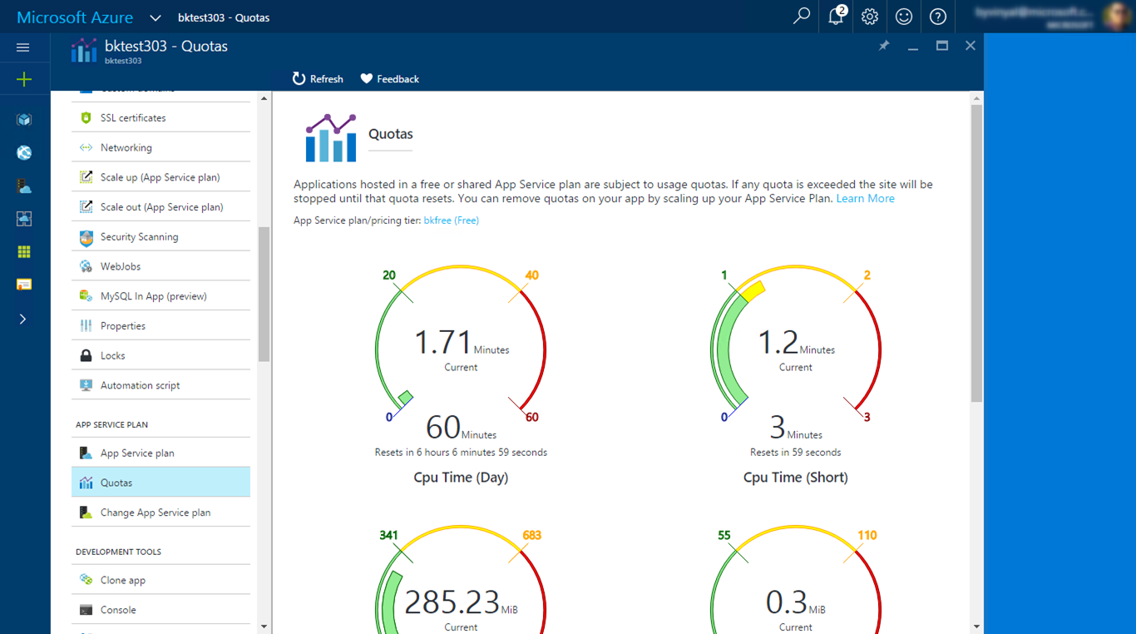Click the Refresh button in toolbar
The width and height of the screenshot is (1136, 634).
[x=318, y=79]
